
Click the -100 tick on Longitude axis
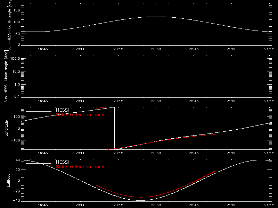16,140
